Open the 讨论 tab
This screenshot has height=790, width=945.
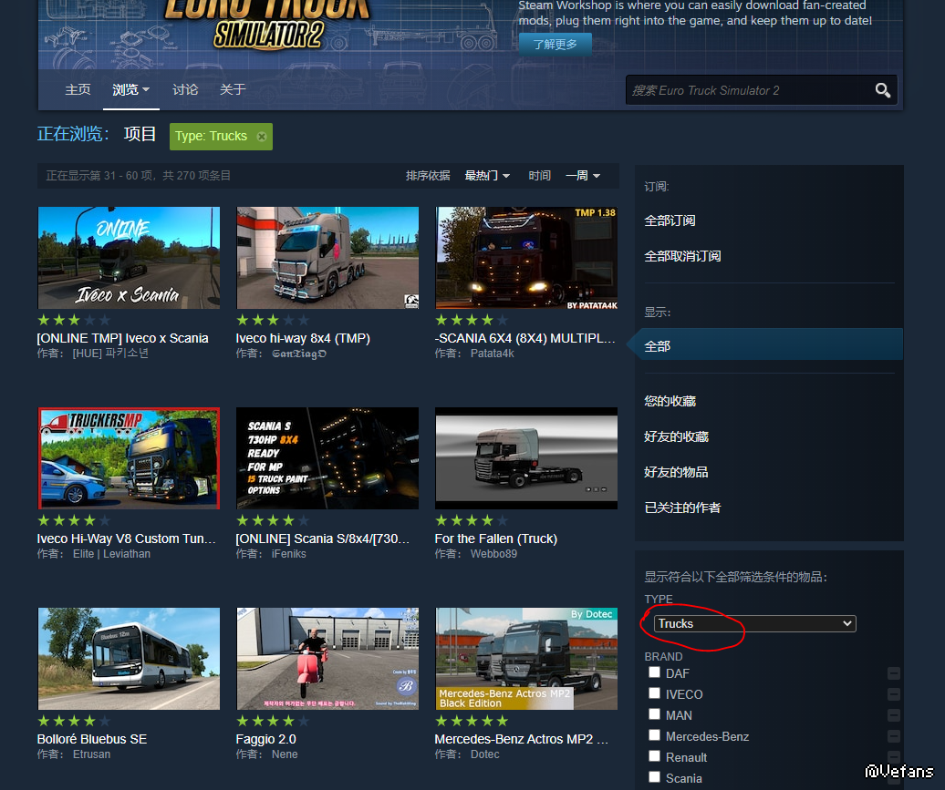click(185, 89)
